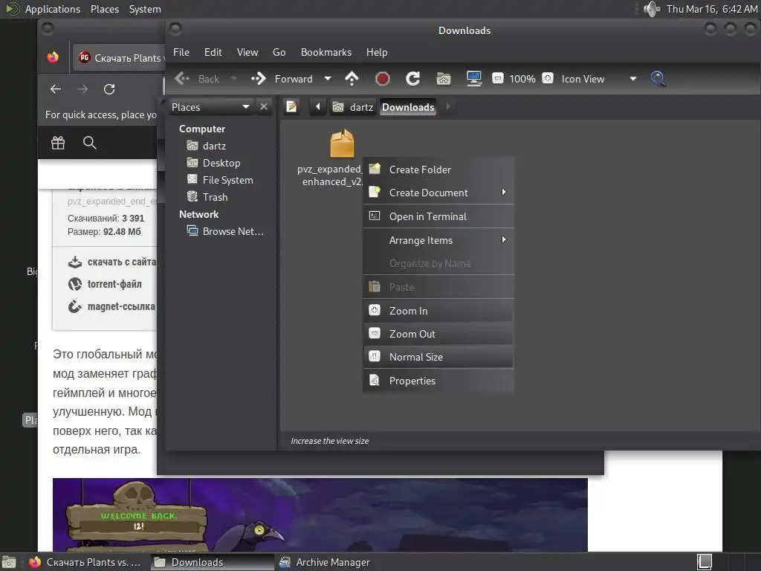
Task: Choose Create Folder from context menu
Action: point(438,170)
